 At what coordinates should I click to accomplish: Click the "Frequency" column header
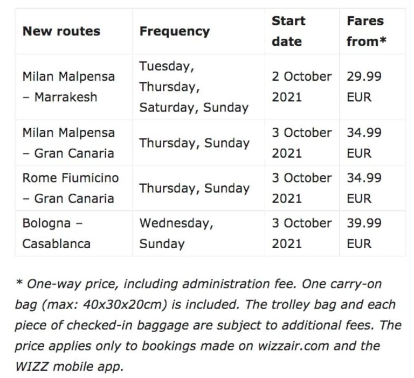[174, 31]
